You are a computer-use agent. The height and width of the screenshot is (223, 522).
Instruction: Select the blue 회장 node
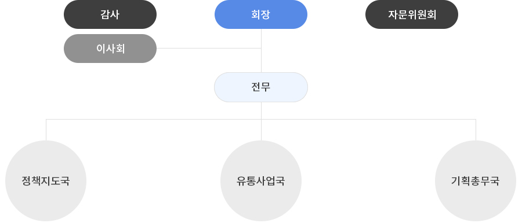coord(261,14)
